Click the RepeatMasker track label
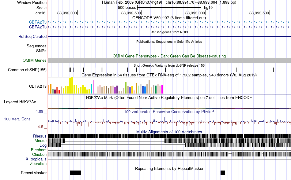The image size is (291, 180). point(34,173)
